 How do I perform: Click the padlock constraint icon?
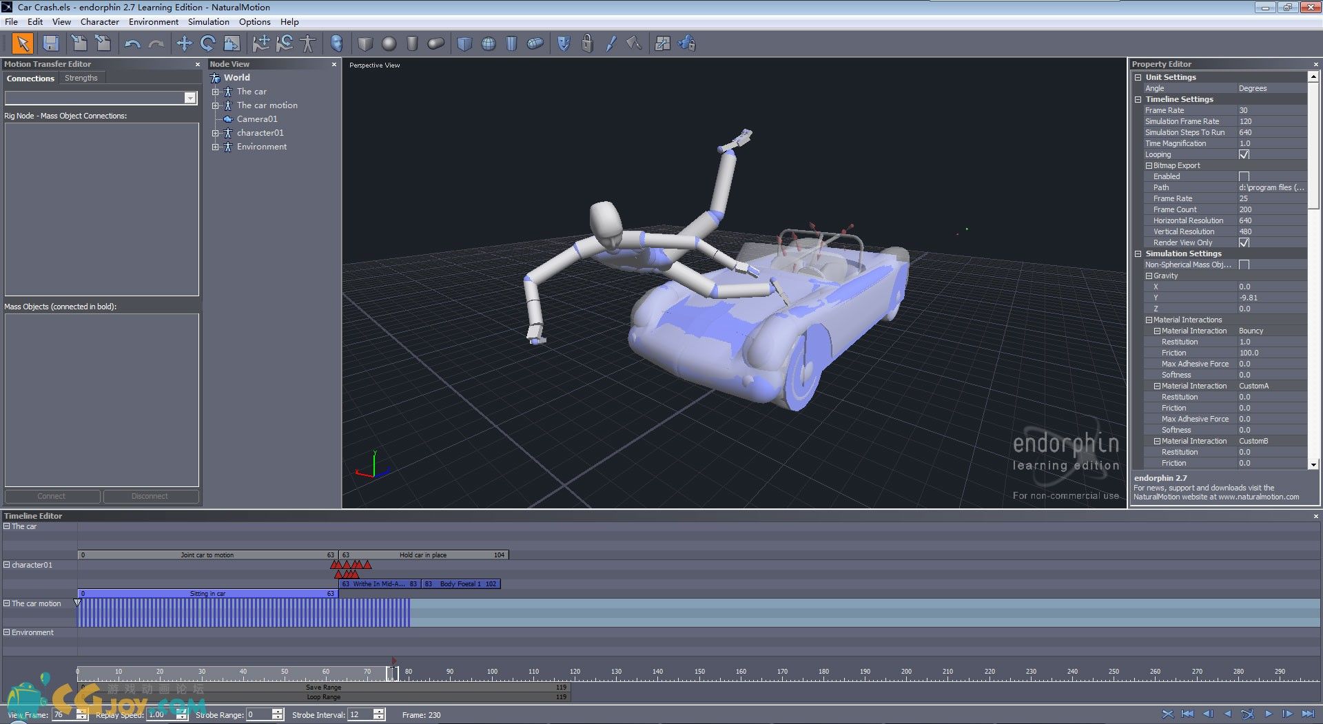(587, 43)
